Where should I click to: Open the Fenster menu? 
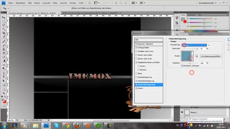point(73,3)
